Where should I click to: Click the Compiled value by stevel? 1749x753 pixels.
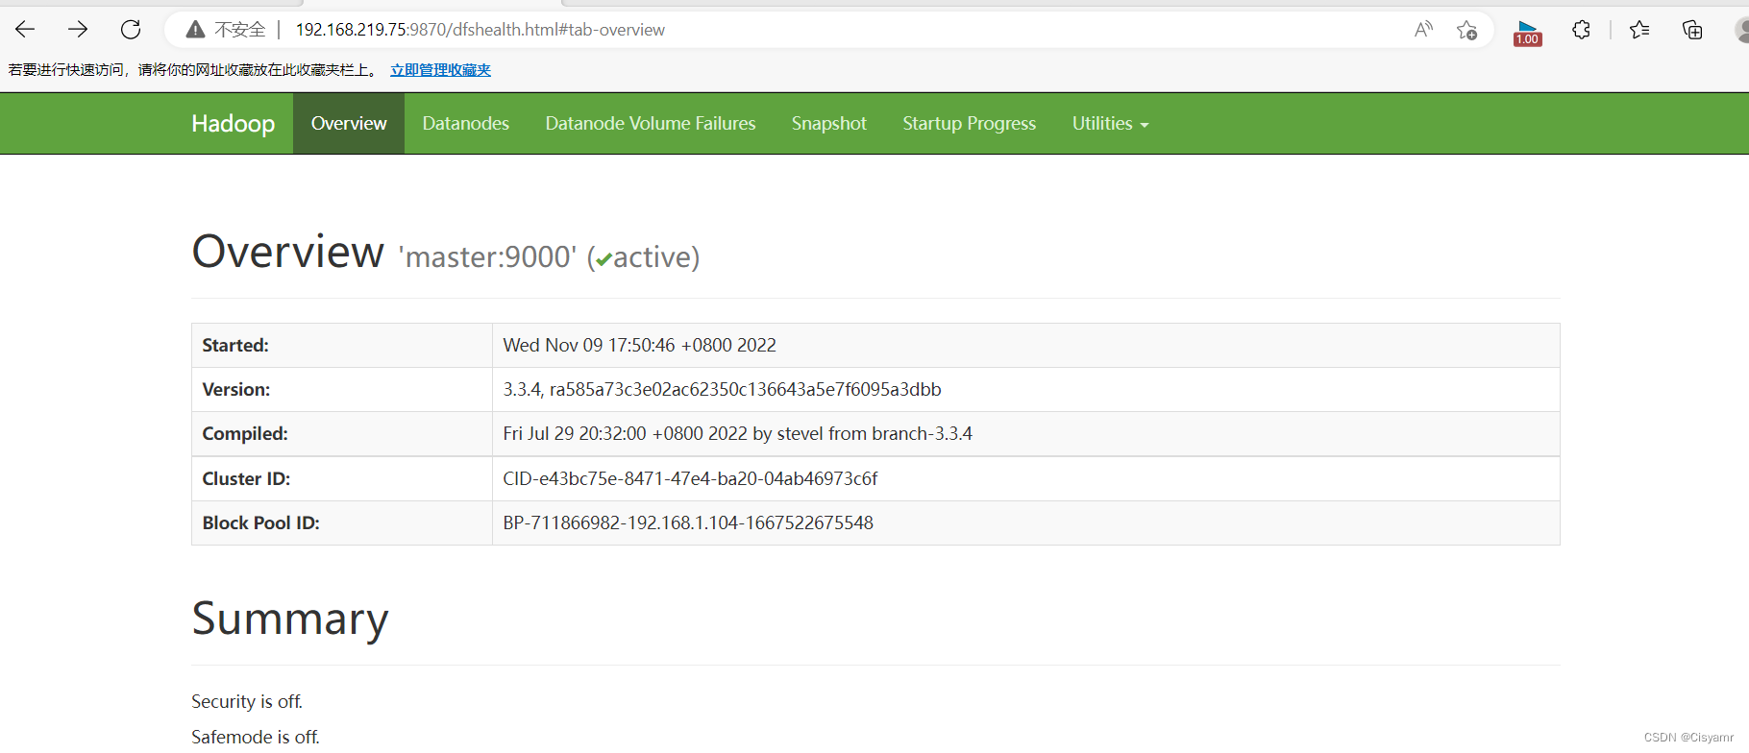point(1025,433)
